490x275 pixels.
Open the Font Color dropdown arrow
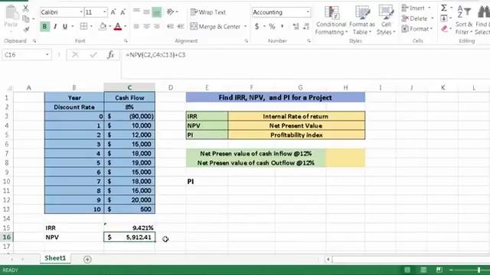tap(126, 27)
